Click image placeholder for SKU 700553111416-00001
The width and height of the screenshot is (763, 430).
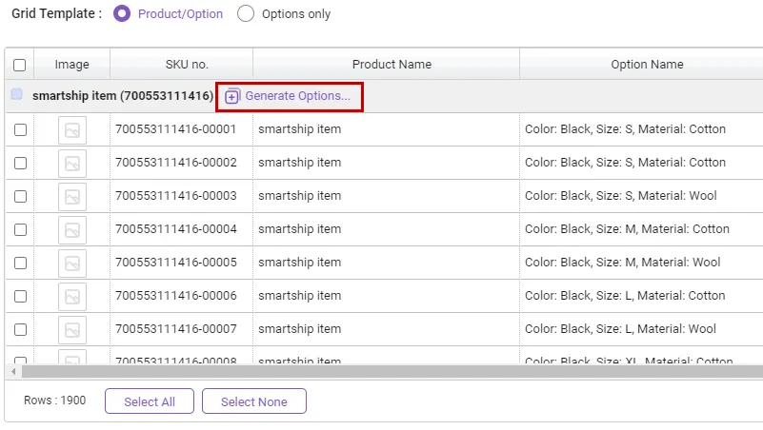(71, 129)
